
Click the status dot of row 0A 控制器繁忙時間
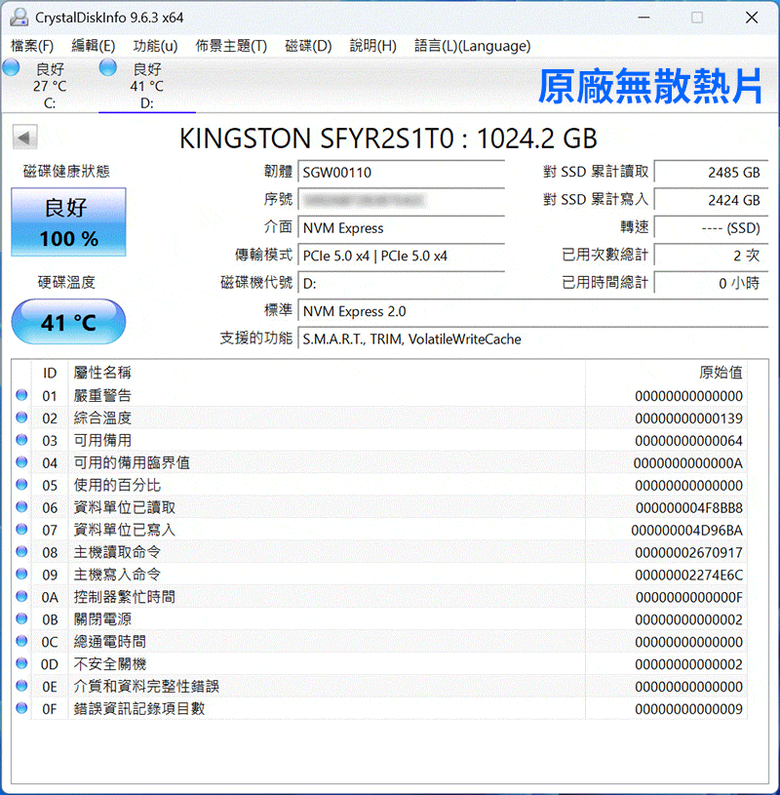tap(21, 596)
